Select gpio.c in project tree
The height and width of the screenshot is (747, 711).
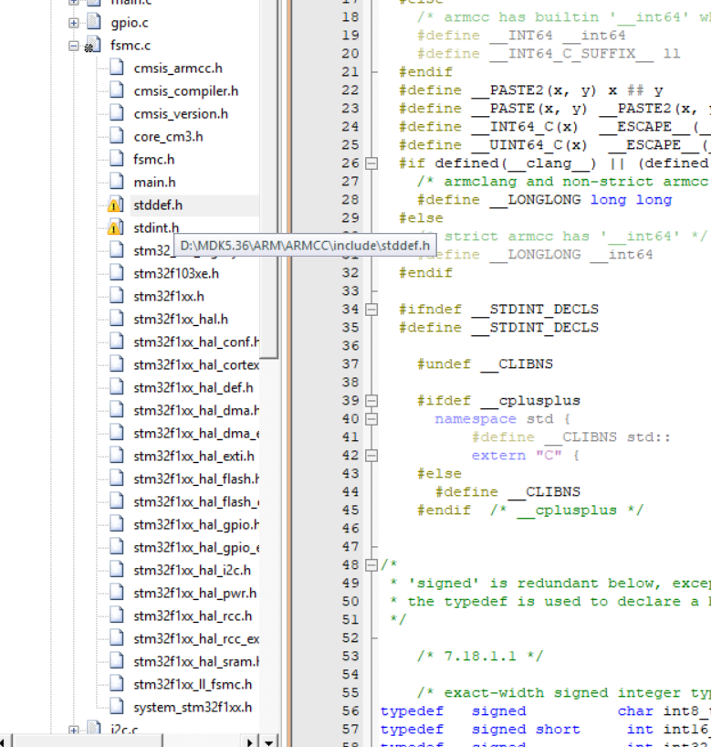coord(129,23)
